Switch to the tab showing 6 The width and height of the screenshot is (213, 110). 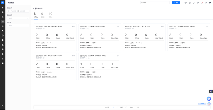[36, 15]
